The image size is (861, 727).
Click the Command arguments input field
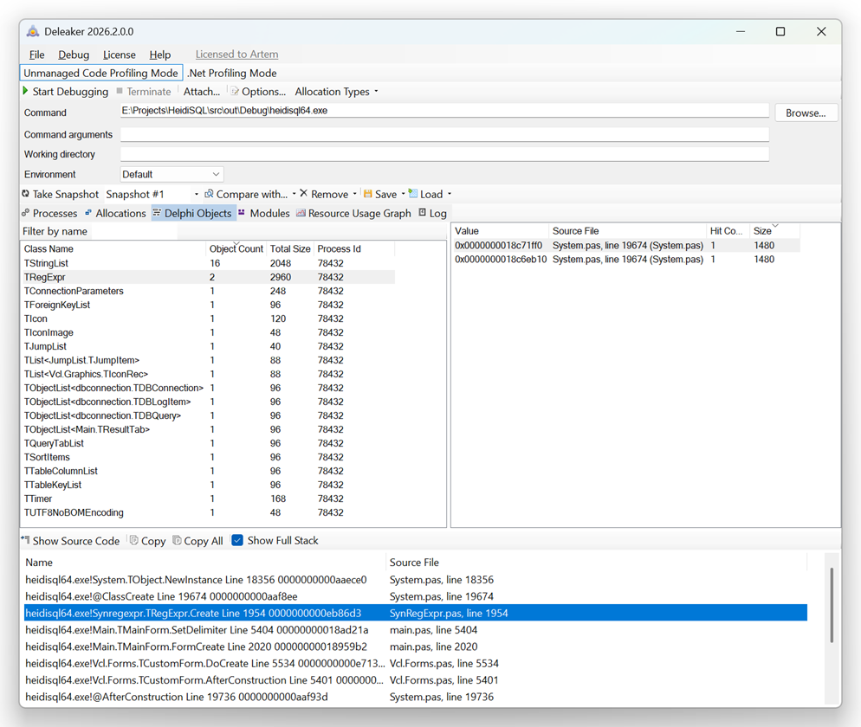pos(444,134)
